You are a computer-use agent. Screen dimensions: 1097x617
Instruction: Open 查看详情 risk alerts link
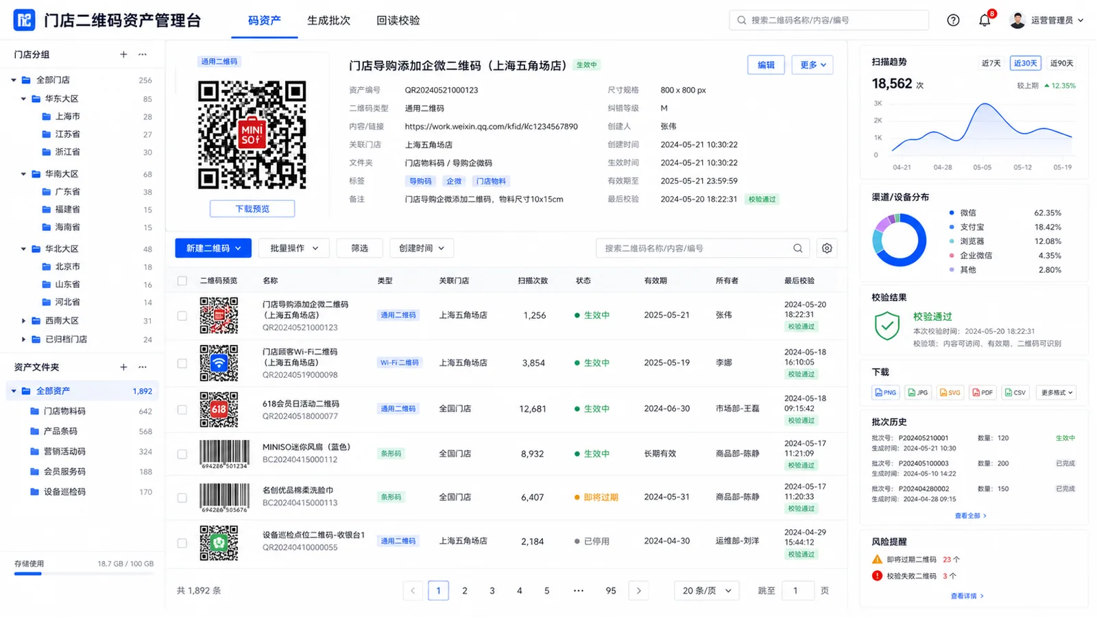(x=967, y=596)
